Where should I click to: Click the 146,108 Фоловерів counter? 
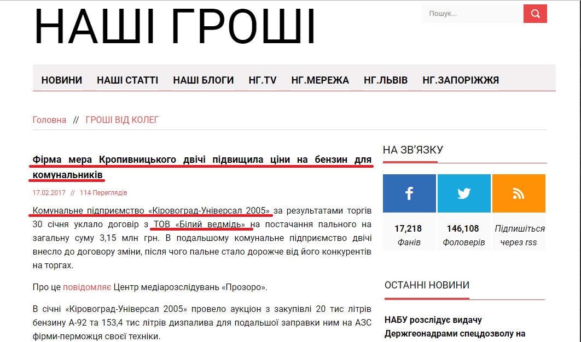click(x=463, y=235)
